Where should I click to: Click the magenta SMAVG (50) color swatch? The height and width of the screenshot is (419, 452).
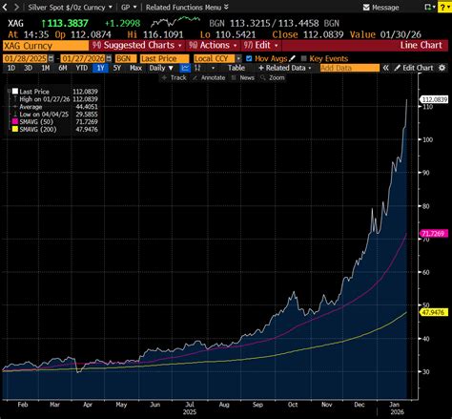[x=15, y=121]
